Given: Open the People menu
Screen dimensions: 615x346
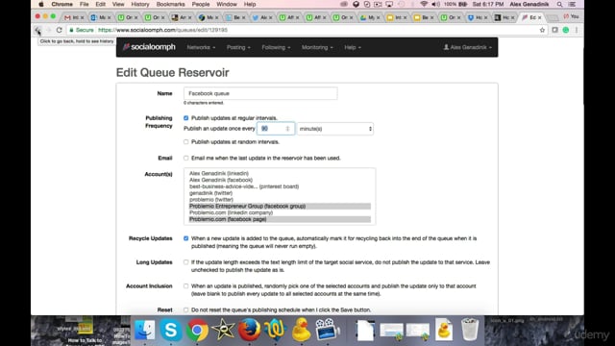Looking at the screenshot, I should (201, 4).
